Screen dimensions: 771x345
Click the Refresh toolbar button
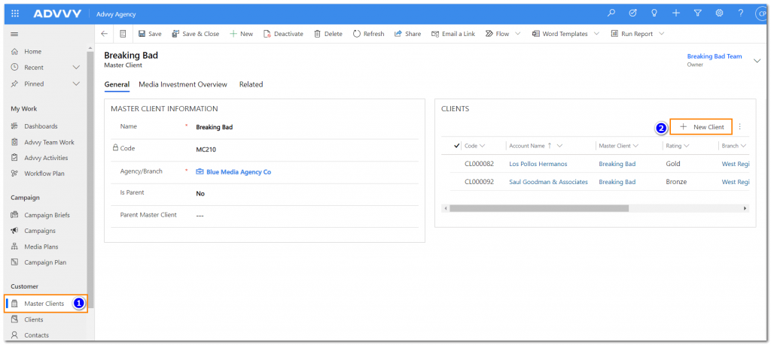pos(368,34)
